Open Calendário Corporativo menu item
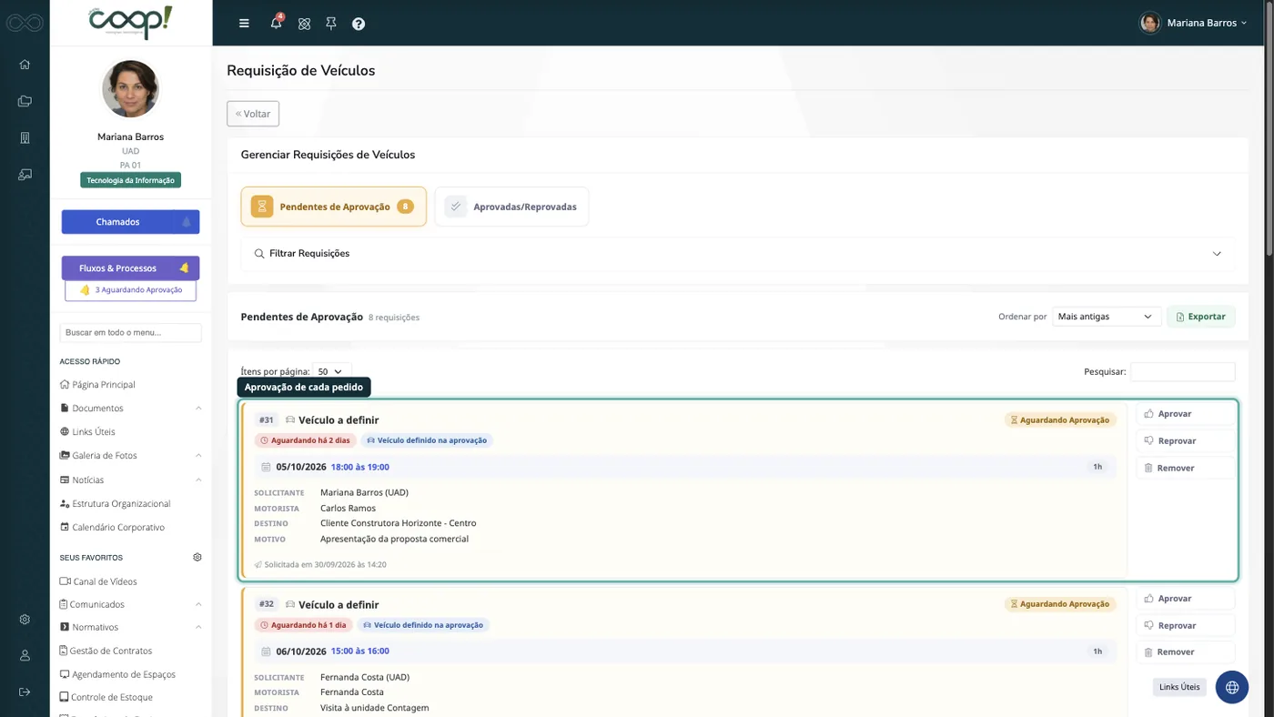The width and height of the screenshot is (1274, 717). [x=112, y=528]
